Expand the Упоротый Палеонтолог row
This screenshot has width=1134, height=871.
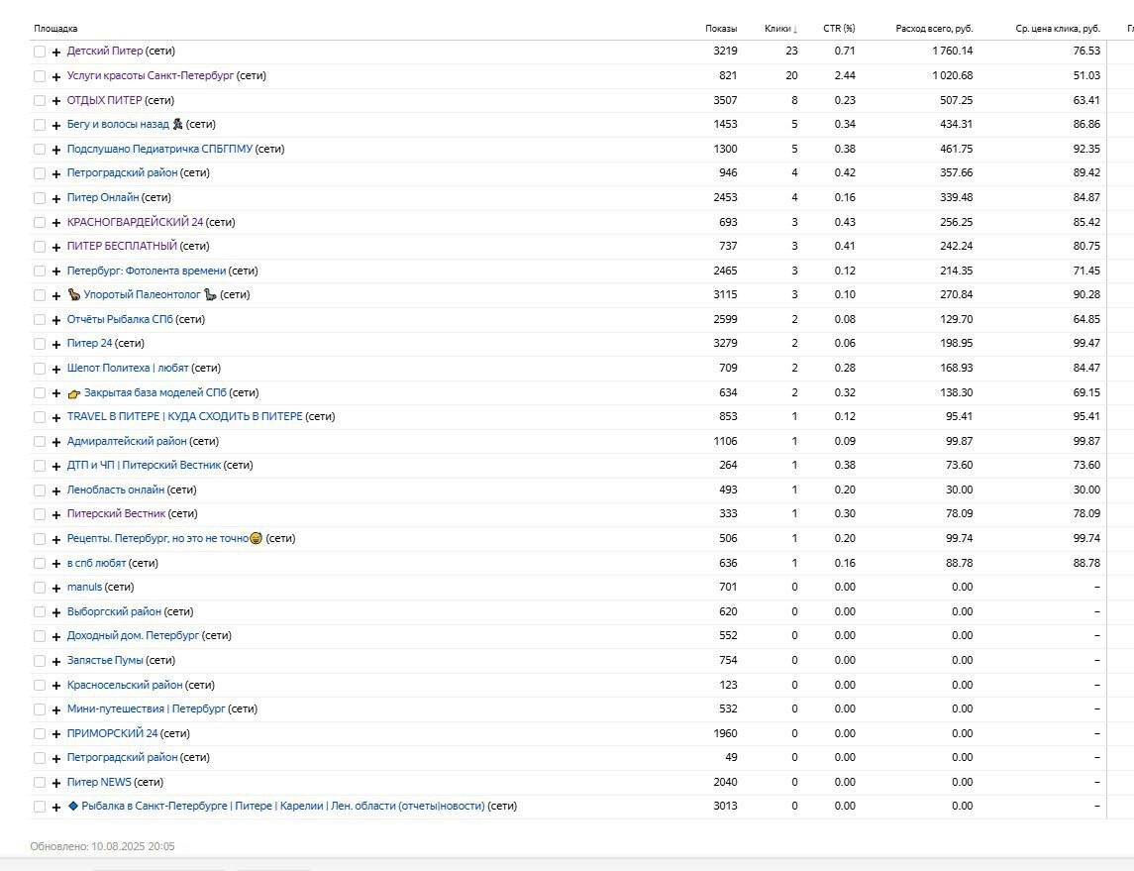coord(56,295)
